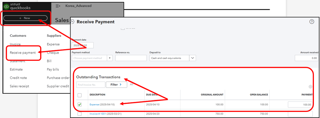Select Purchase order menu item
This screenshot has width=320, height=118.
pyautogui.click(x=58, y=78)
